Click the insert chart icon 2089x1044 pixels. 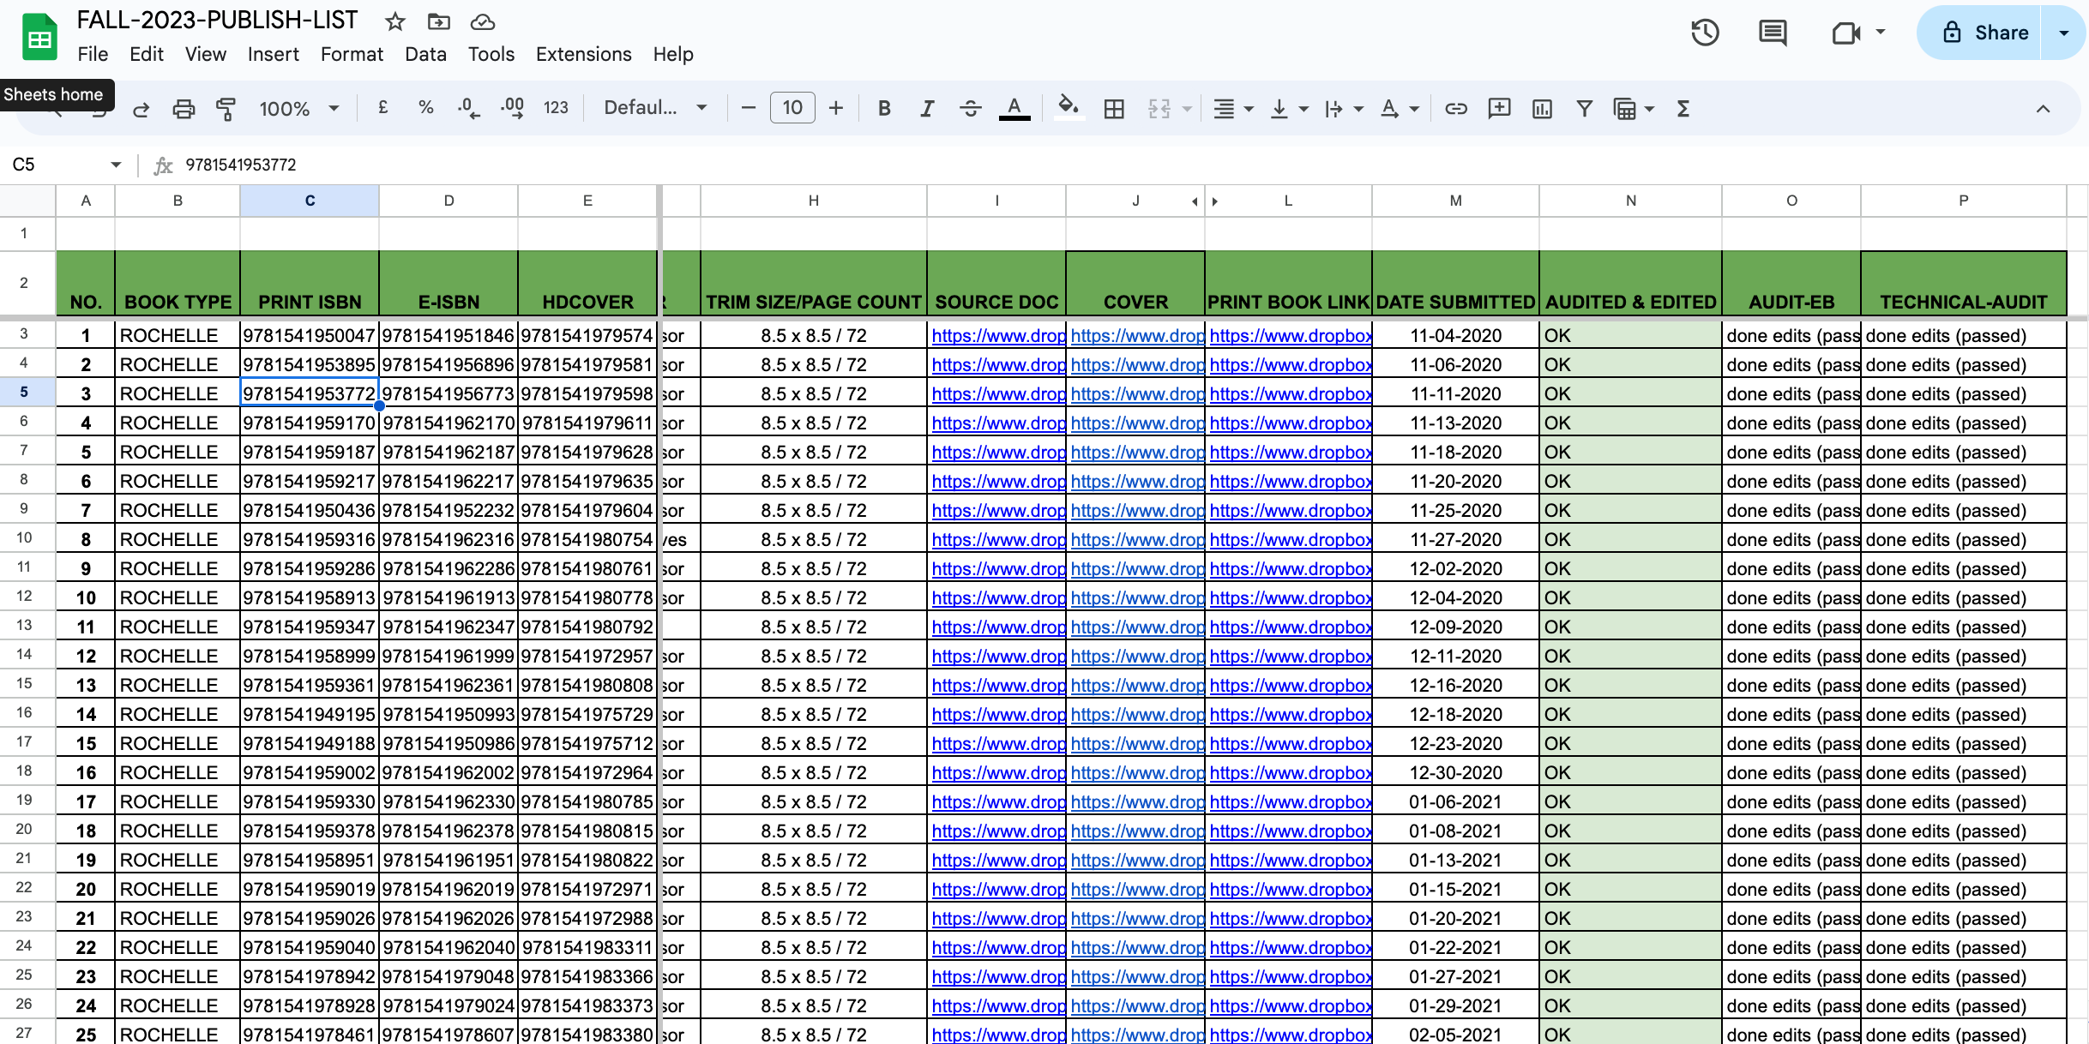[x=1542, y=109]
